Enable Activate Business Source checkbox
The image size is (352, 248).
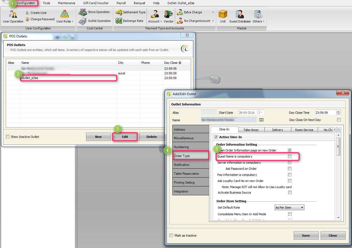(290, 193)
